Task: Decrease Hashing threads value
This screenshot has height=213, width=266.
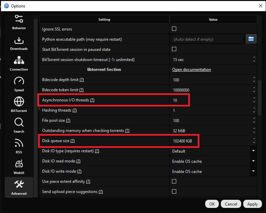Action: (x=254, y=112)
